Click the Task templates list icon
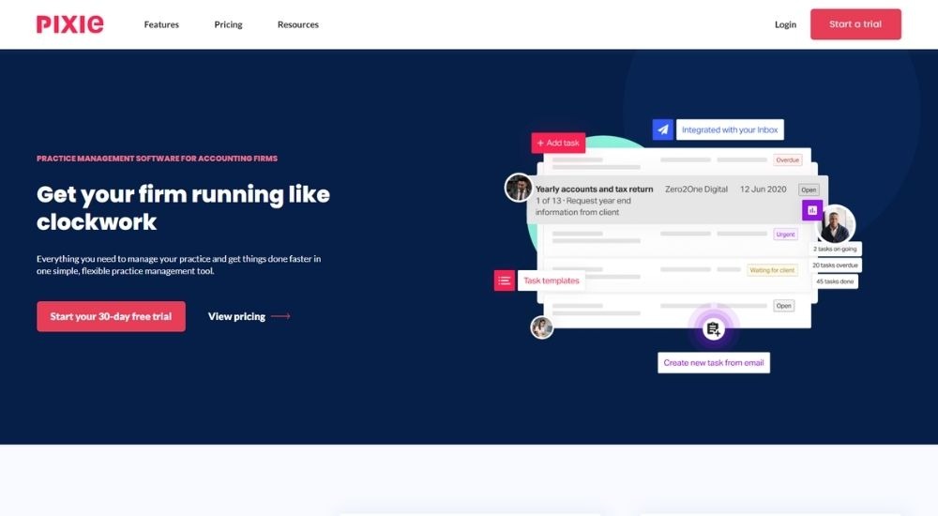This screenshot has height=516, width=938. (505, 281)
